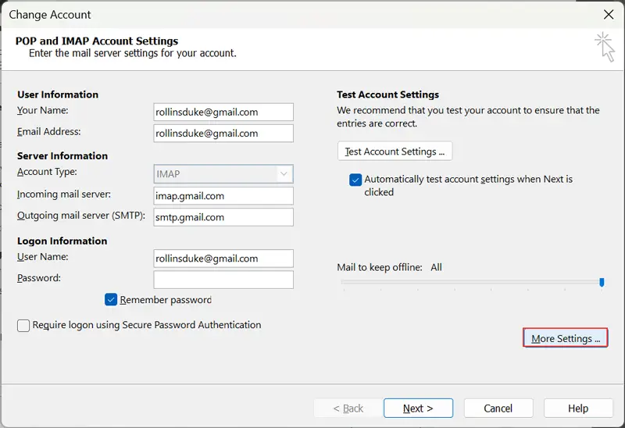625x428 pixels.
Task: Toggle Require logon using Secure Password Authentication
Action: [x=23, y=326]
